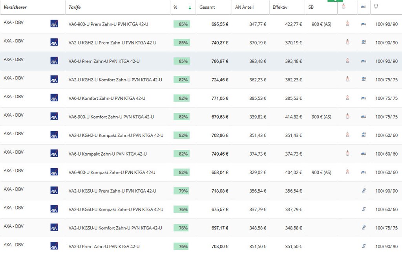Click the doctor icon in the column header
The width and height of the screenshot is (402, 255).
(344, 7)
